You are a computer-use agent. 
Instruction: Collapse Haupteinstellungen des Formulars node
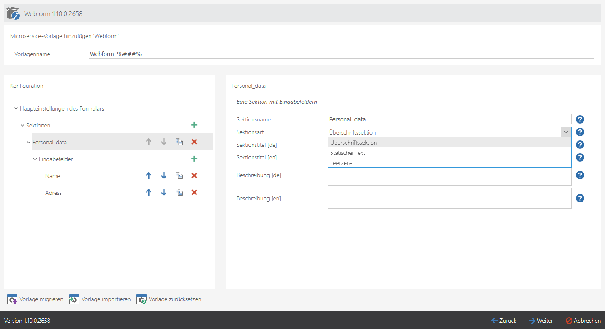click(16, 108)
